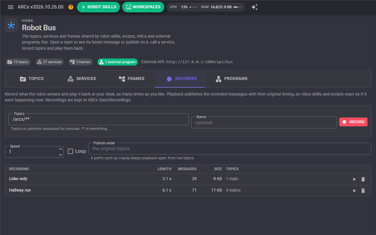Click the ARCx version title text
This screenshot has height=235, width=376.
pyautogui.click(x=40, y=7)
